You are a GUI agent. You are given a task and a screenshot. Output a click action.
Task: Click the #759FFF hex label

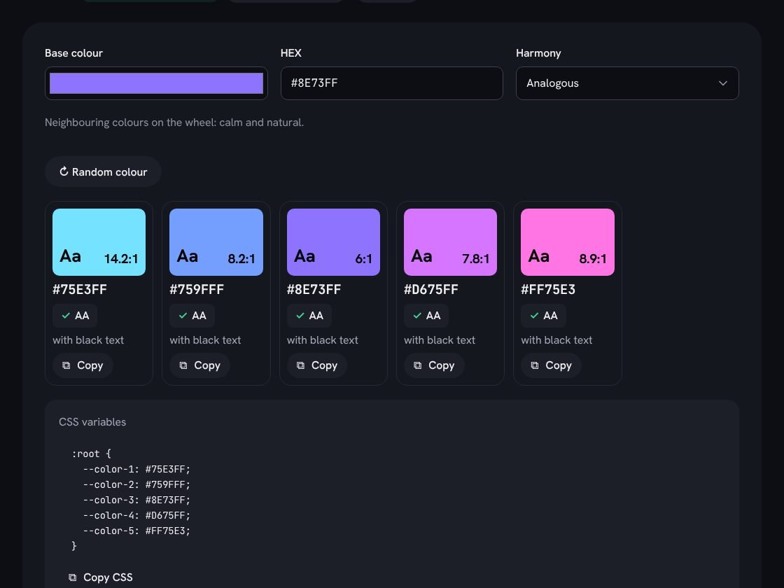[x=197, y=290]
